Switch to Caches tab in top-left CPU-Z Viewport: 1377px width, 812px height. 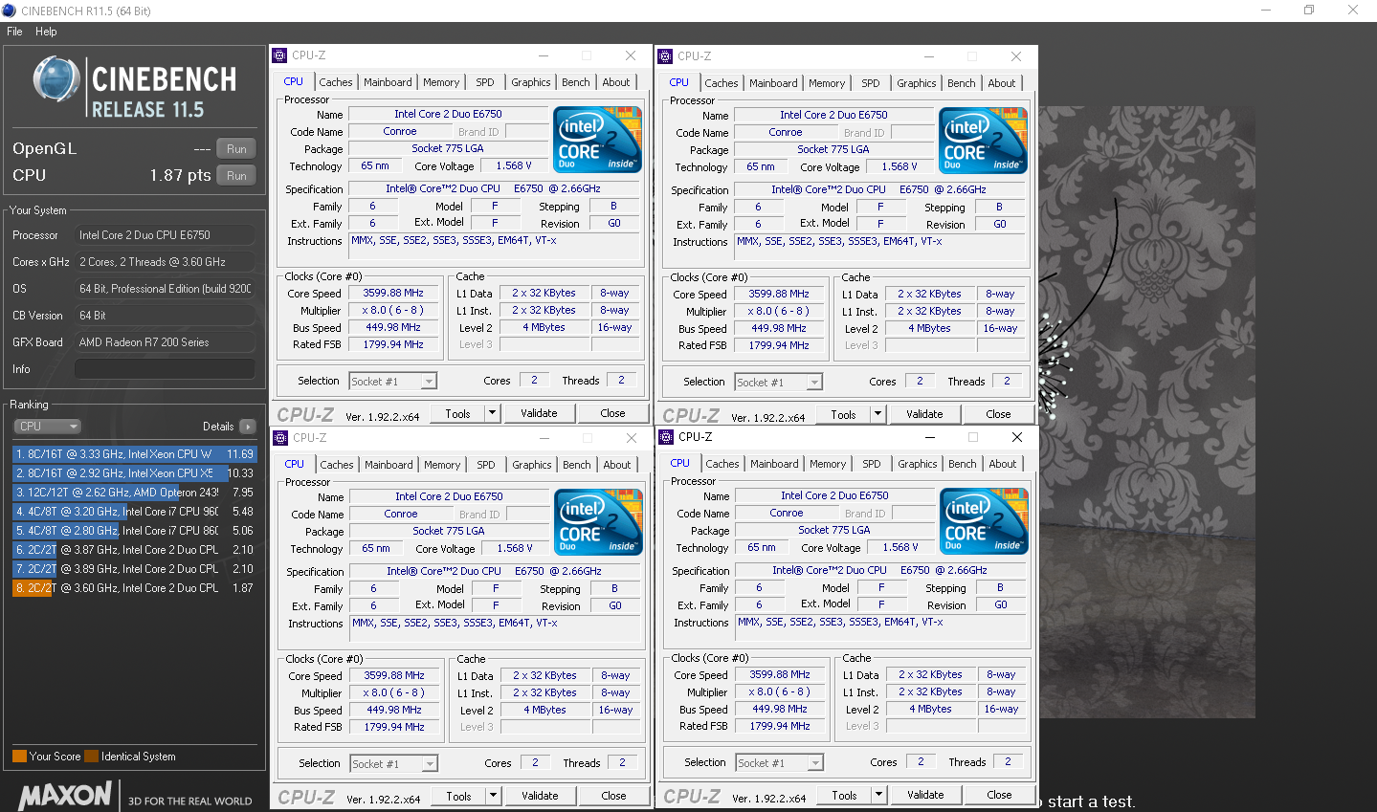336,82
